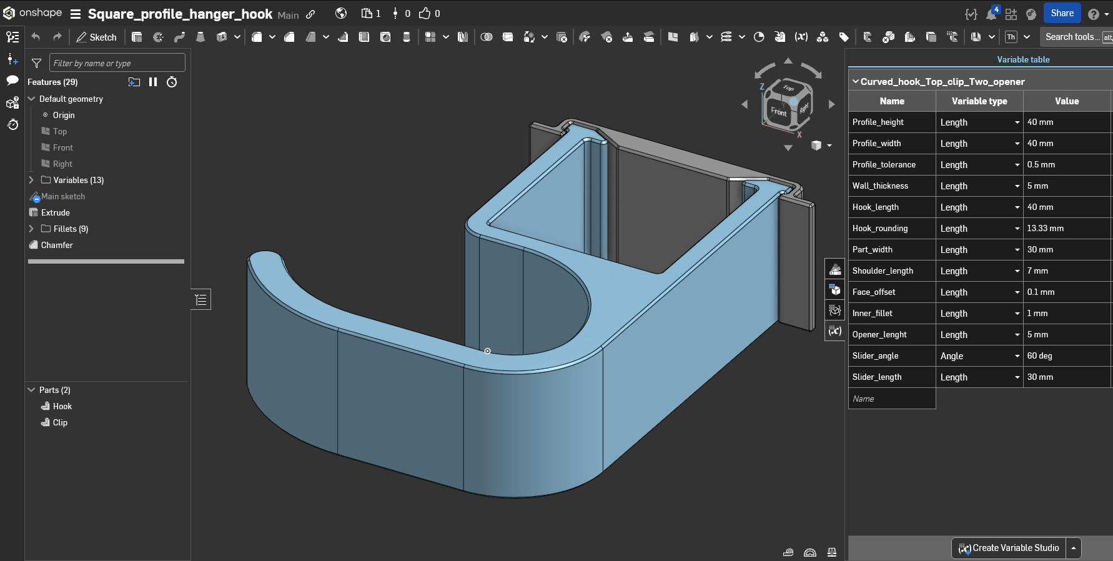The width and height of the screenshot is (1113, 561).
Task: Open the comments speech bubble icon
Action: pyautogui.click(x=12, y=80)
